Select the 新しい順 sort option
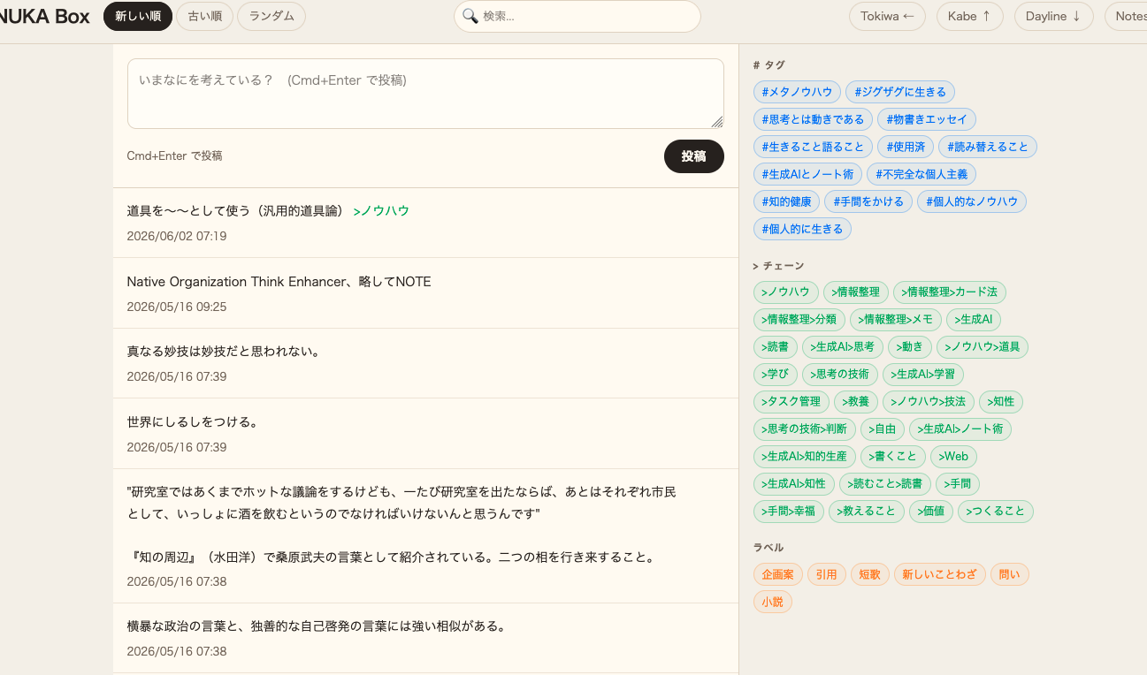Image resolution: width=1147 pixels, height=675 pixels. [138, 16]
